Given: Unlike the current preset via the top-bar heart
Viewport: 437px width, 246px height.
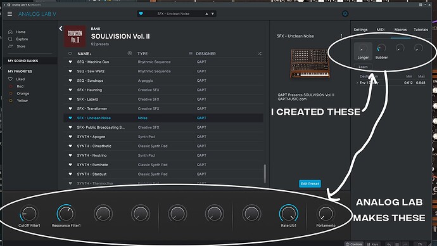Looking at the screenshot, I should click(141, 14).
